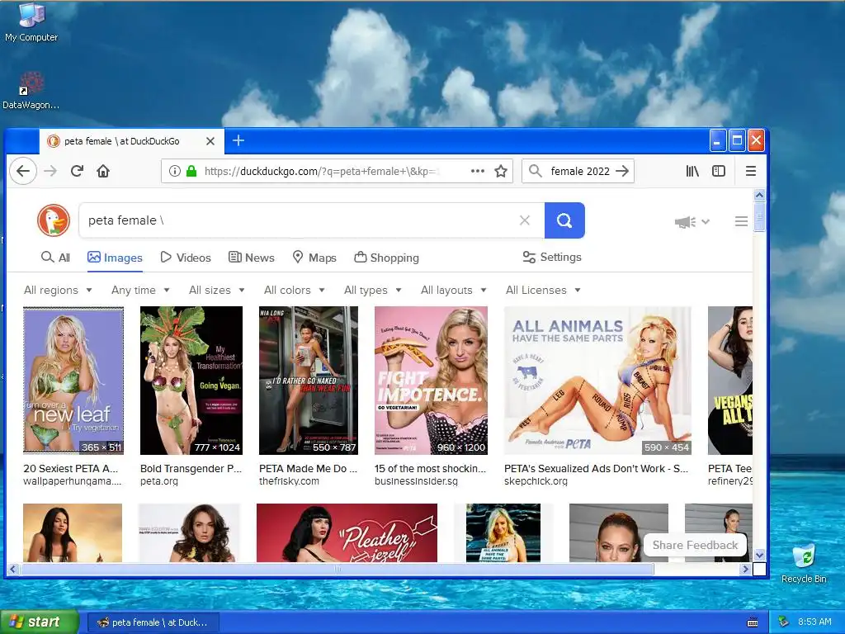The image size is (845, 634).
Task: Click the DuckDuckGo duck logo
Action: point(54,220)
